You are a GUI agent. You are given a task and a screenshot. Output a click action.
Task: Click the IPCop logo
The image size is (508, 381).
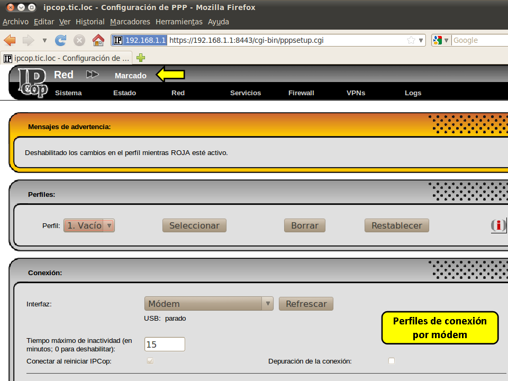coord(33,83)
